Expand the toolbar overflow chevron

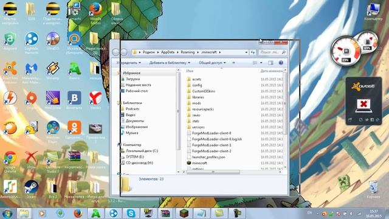pos(233,63)
